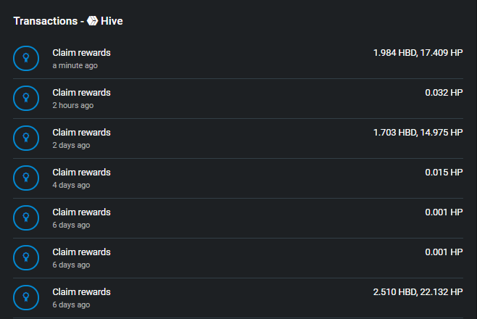This screenshot has width=477, height=319.
Task: Click the '2 days ago' timestamp
Action: coord(71,145)
